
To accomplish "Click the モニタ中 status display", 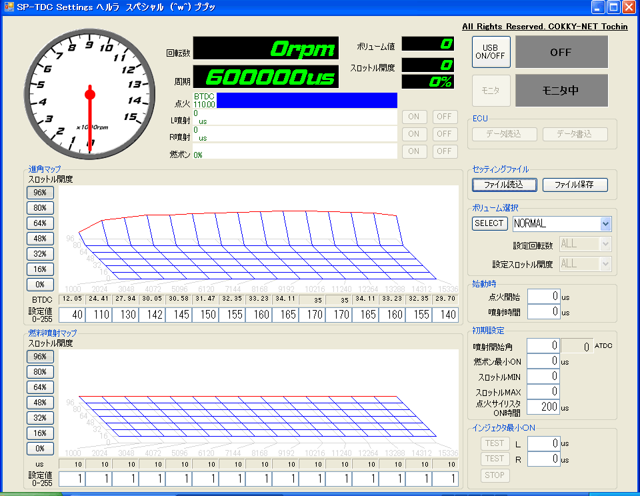I will pos(561,91).
